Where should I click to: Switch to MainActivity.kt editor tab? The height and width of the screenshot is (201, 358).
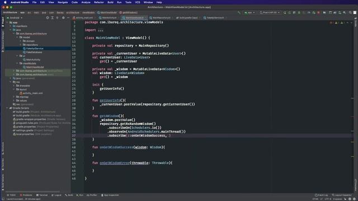click(x=109, y=17)
